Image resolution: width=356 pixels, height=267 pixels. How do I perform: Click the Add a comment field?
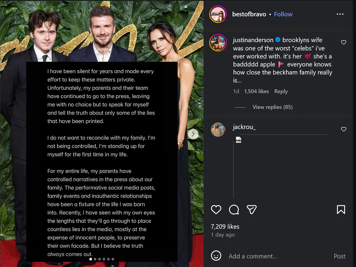(x=277, y=256)
